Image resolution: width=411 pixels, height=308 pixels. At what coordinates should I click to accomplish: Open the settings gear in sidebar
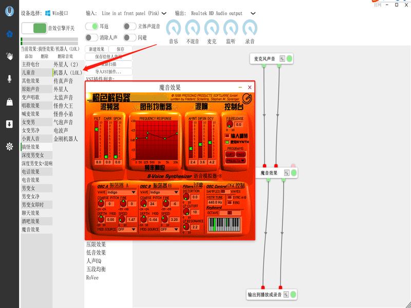(x=9, y=146)
